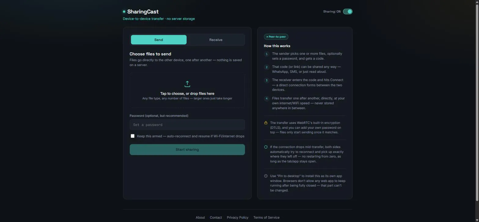Click the 'Device-to-device transfer · no server storage' tagline
The image size is (479, 222).
coord(159,19)
